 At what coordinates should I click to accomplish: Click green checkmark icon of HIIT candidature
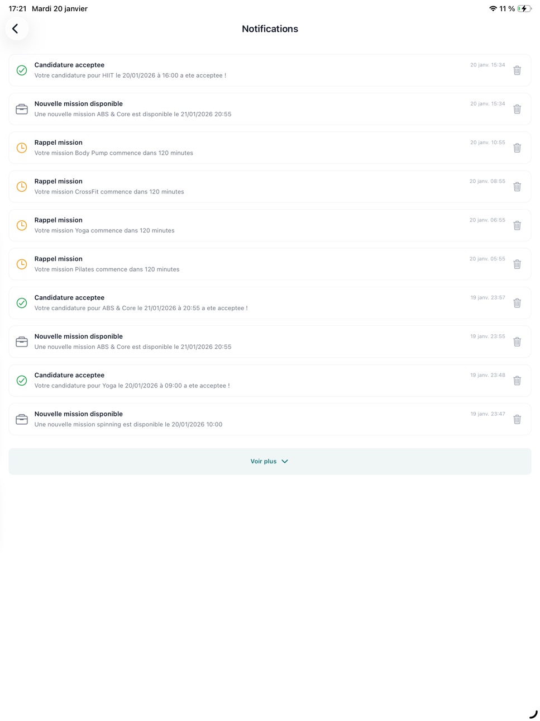[x=22, y=70]
